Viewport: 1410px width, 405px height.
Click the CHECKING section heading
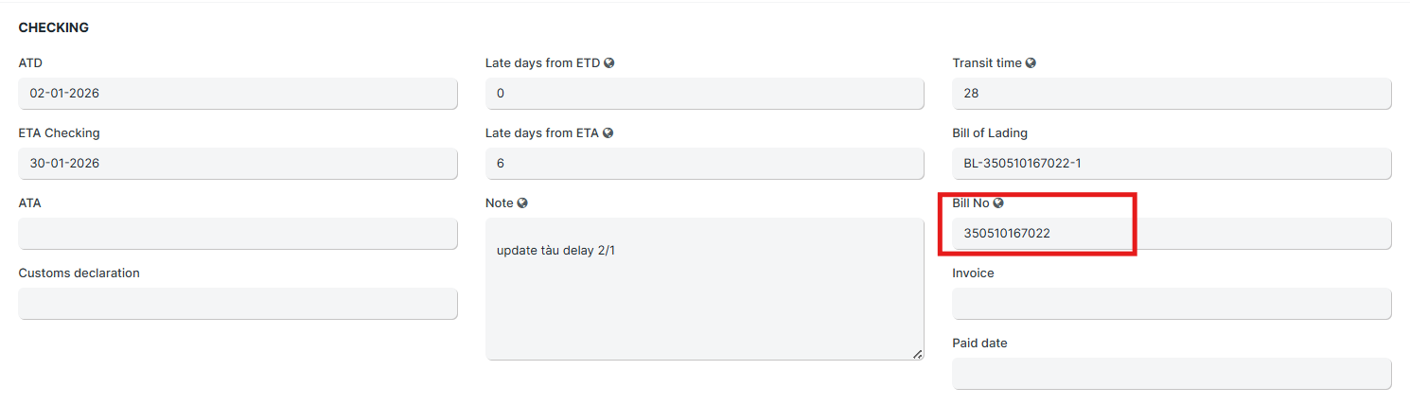point(54,28)
